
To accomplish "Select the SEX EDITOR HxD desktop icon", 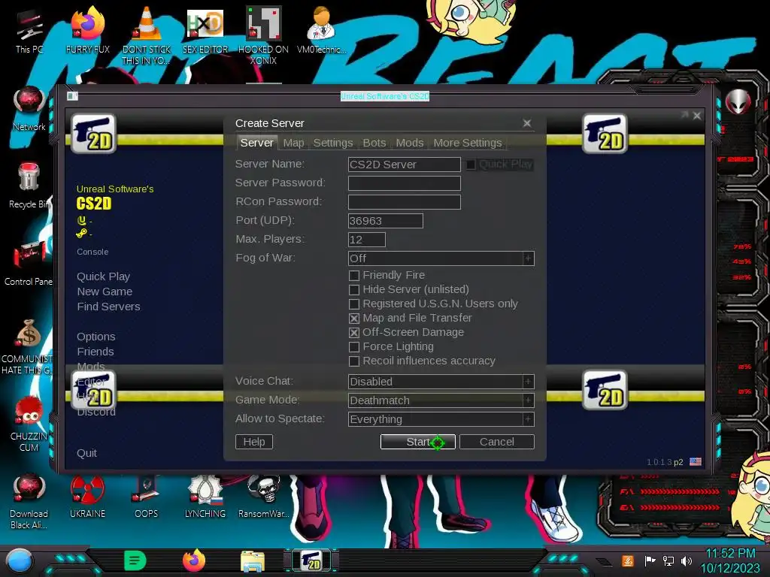I will (x=205, y=30).
